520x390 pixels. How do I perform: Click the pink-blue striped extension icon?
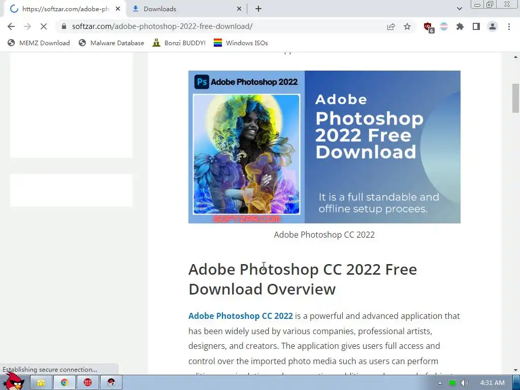tap(444, 26)
